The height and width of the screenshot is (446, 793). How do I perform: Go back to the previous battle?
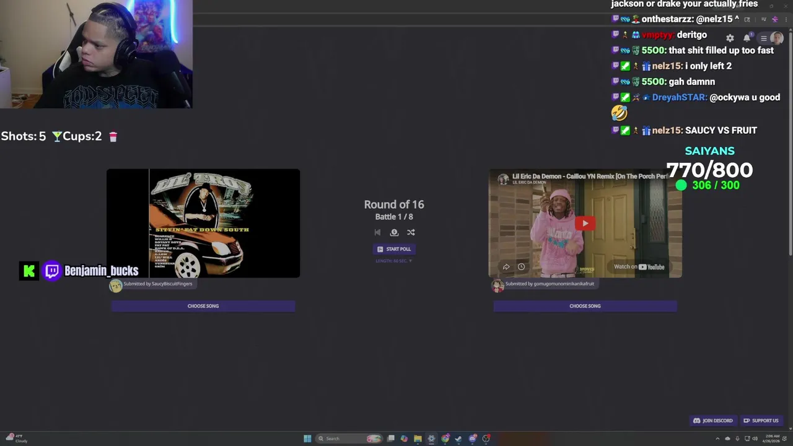tap(377, 232)
